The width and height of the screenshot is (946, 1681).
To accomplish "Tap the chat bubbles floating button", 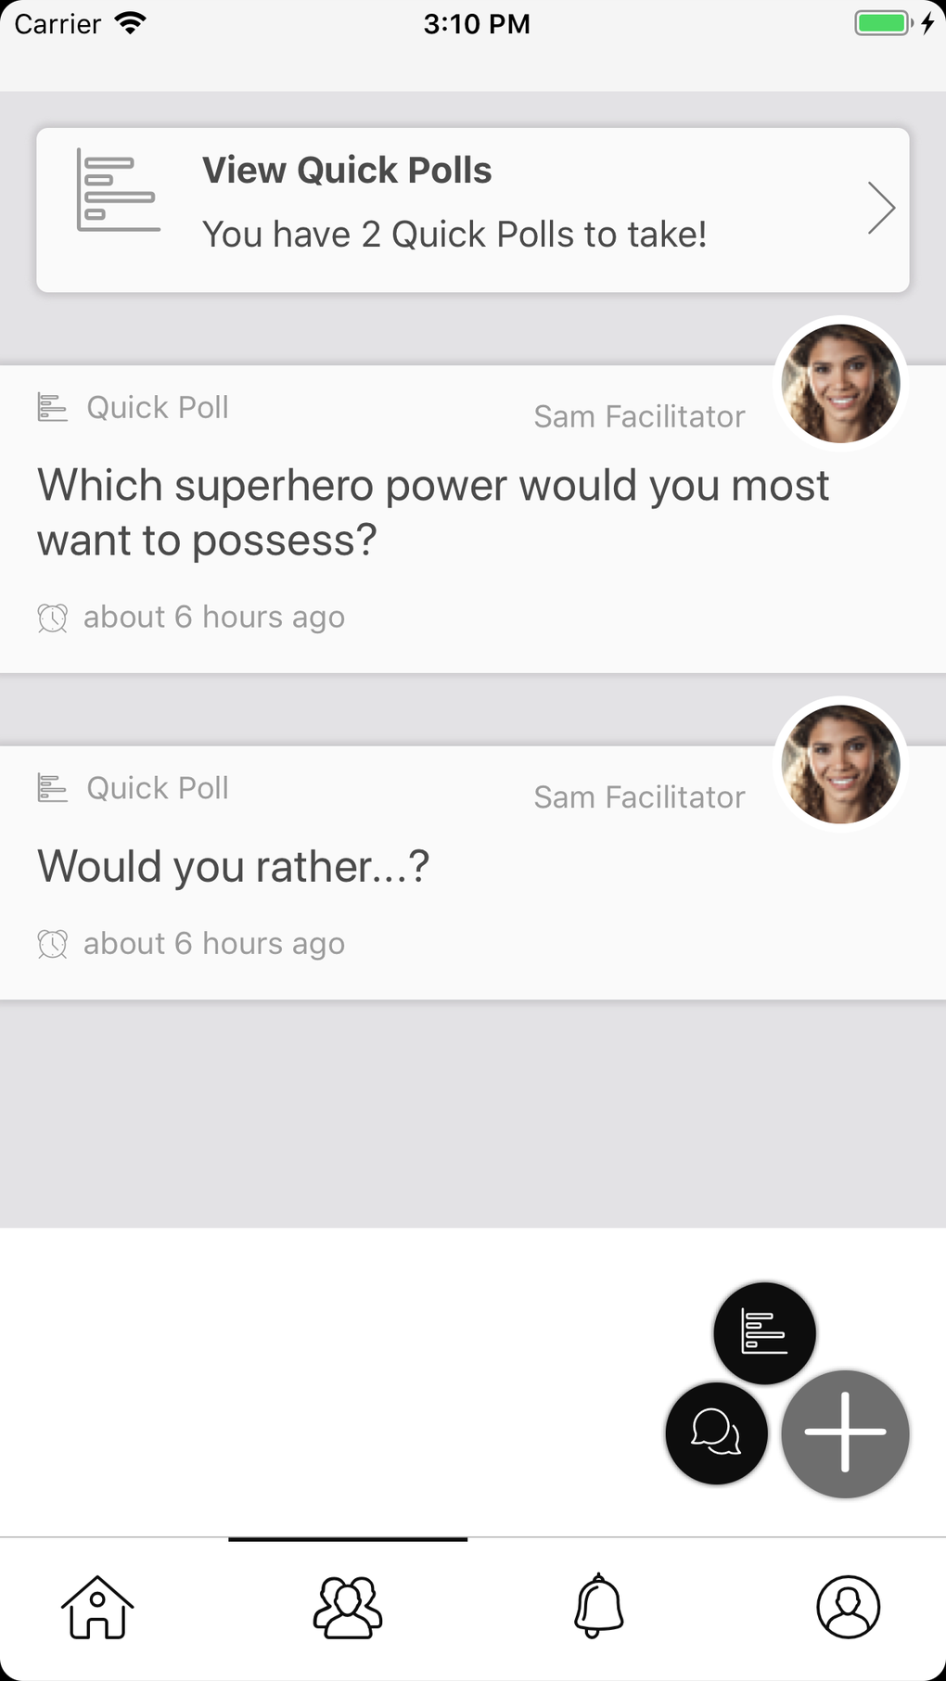I will click(x=716, y=1433).
